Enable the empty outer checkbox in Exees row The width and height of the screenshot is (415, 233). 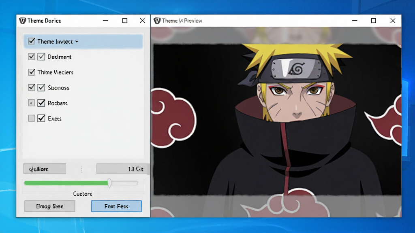(x=32, y=118)
